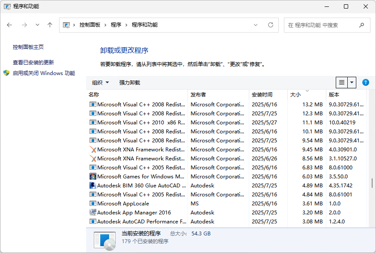
Task: Open 控制面板主页 link
Action: (x=28, y=47)
